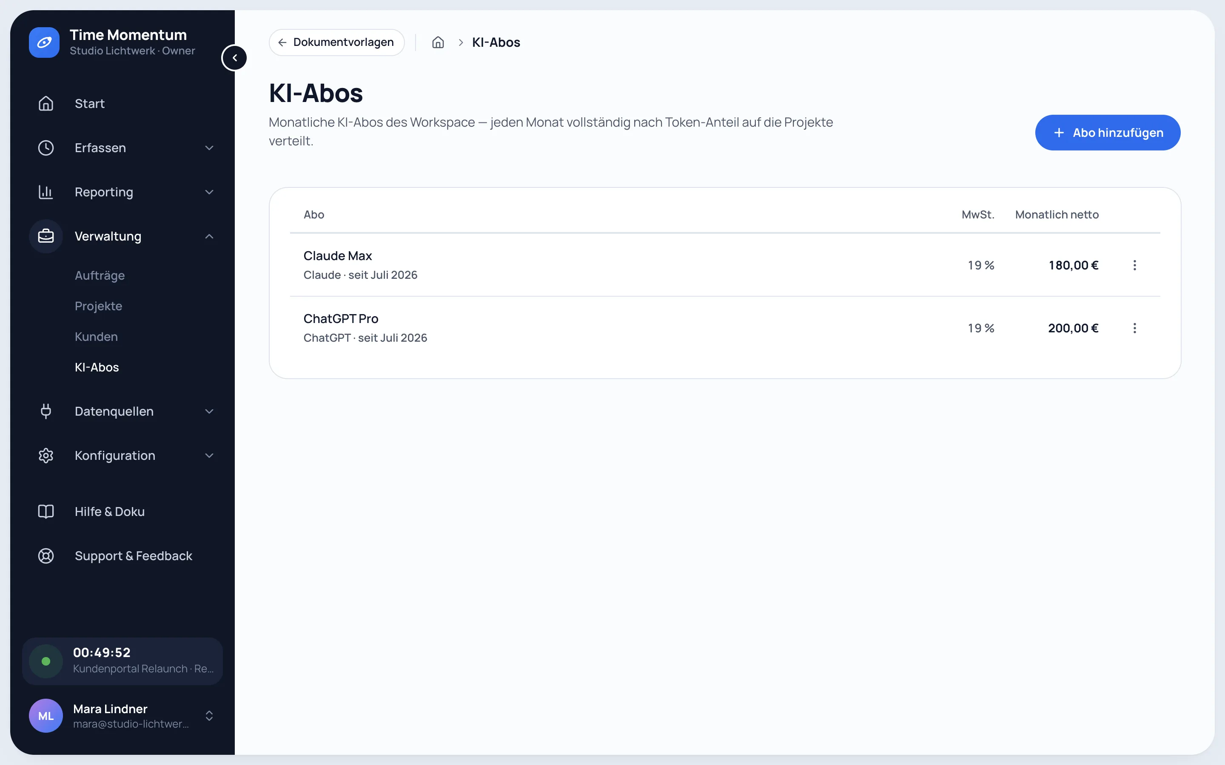
Task: Click the Hilfe & Doku book icon
Action: [46, 512]
